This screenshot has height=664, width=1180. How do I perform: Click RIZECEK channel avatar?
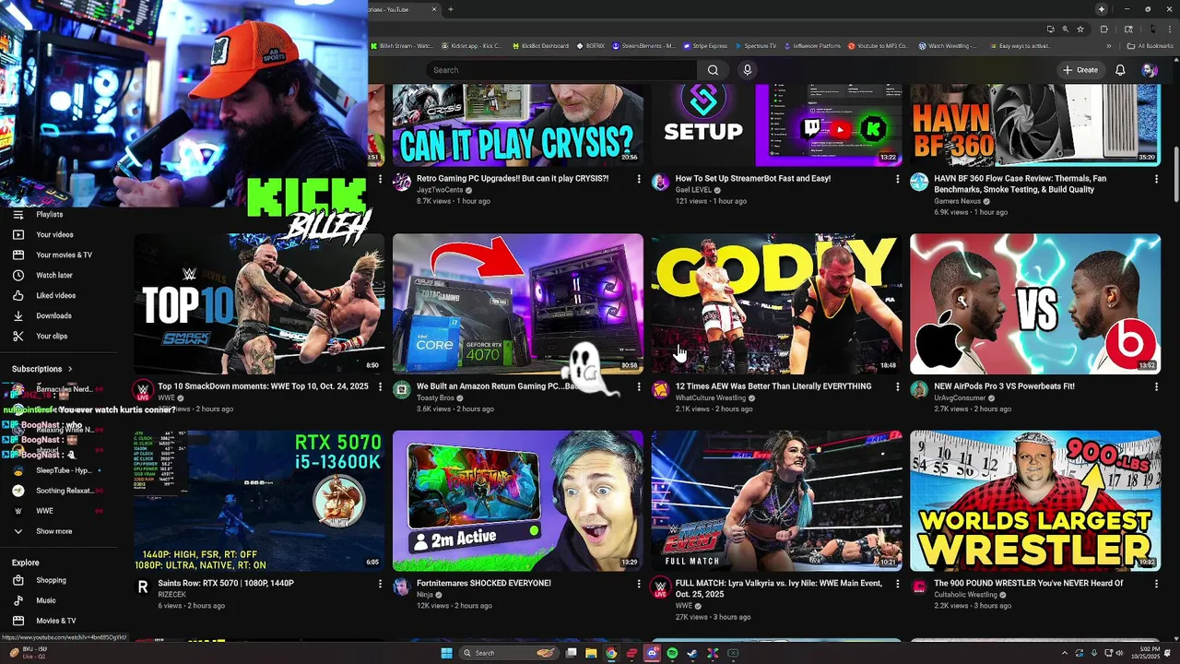[143, 587]
